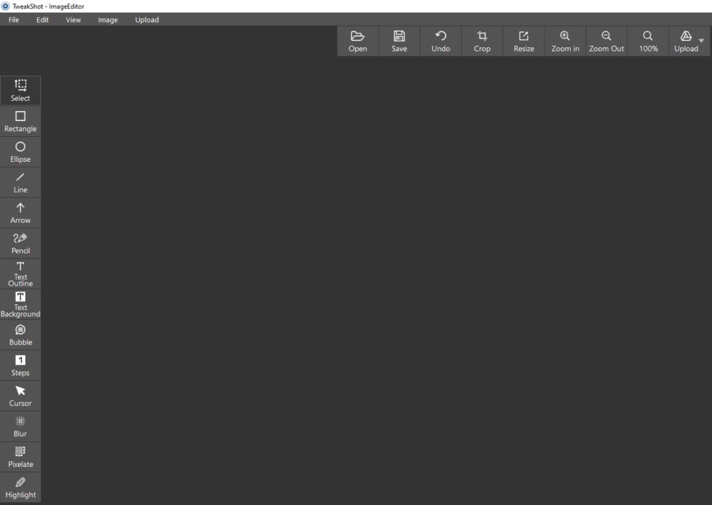Open the View menu
This screenshot has width=712, height=505.
[x=73, y=19]
